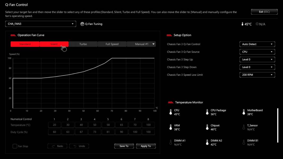Screen dimensions: 283x159
Task: Click the Save To button
Action: tap(124, 146)
